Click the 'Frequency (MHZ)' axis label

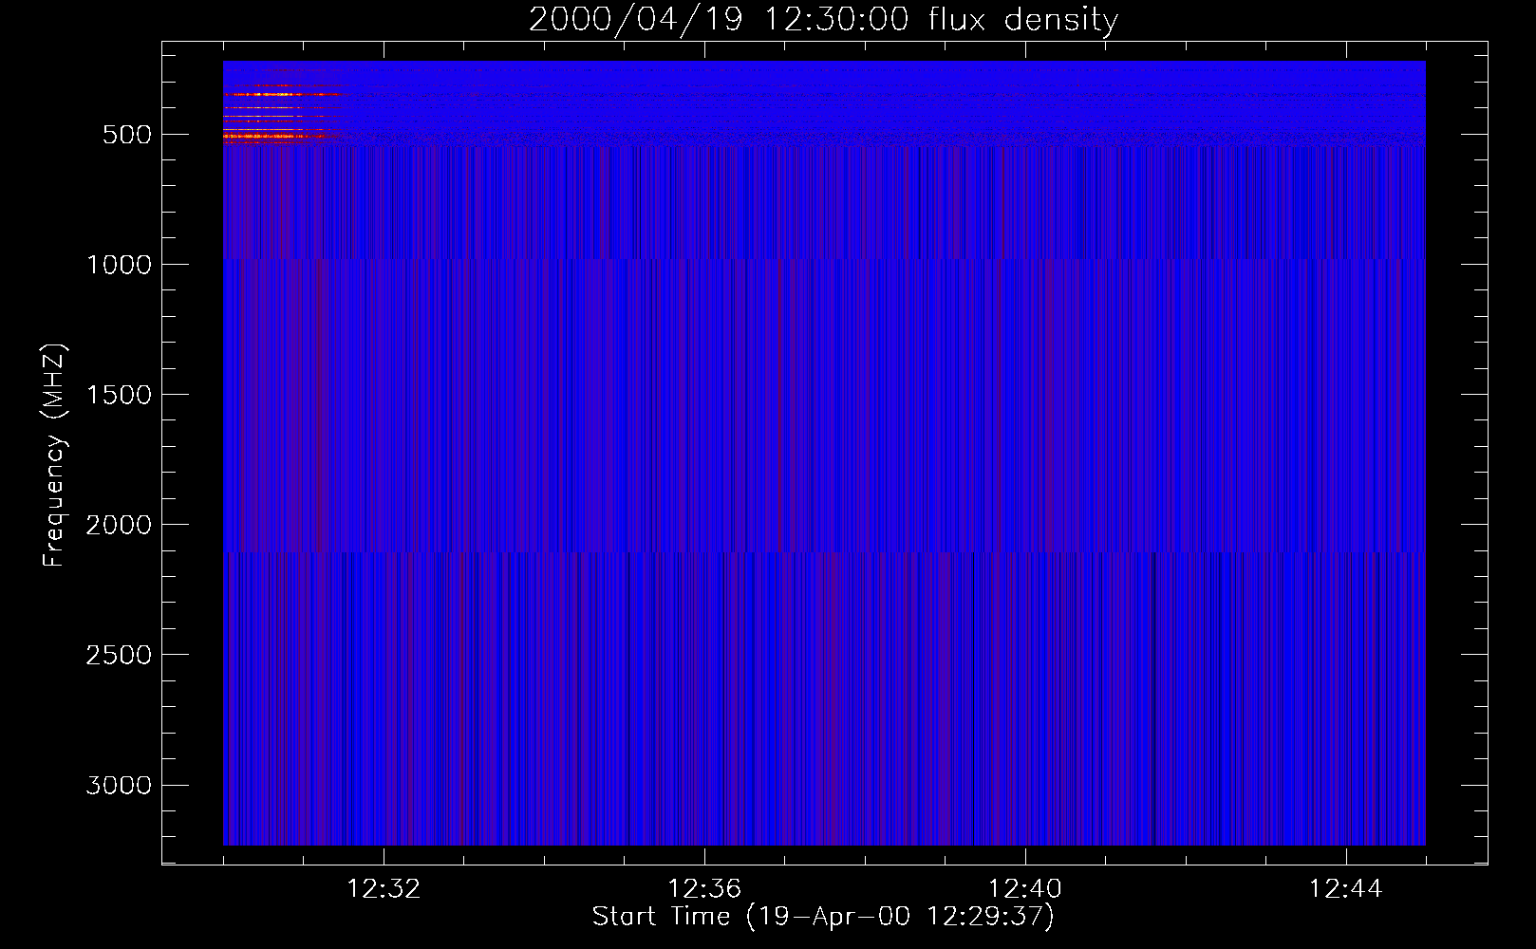(x=54, y=455)
